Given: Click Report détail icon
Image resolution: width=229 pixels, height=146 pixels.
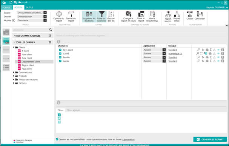Looking at the screenshot, I should pos(177,17).
